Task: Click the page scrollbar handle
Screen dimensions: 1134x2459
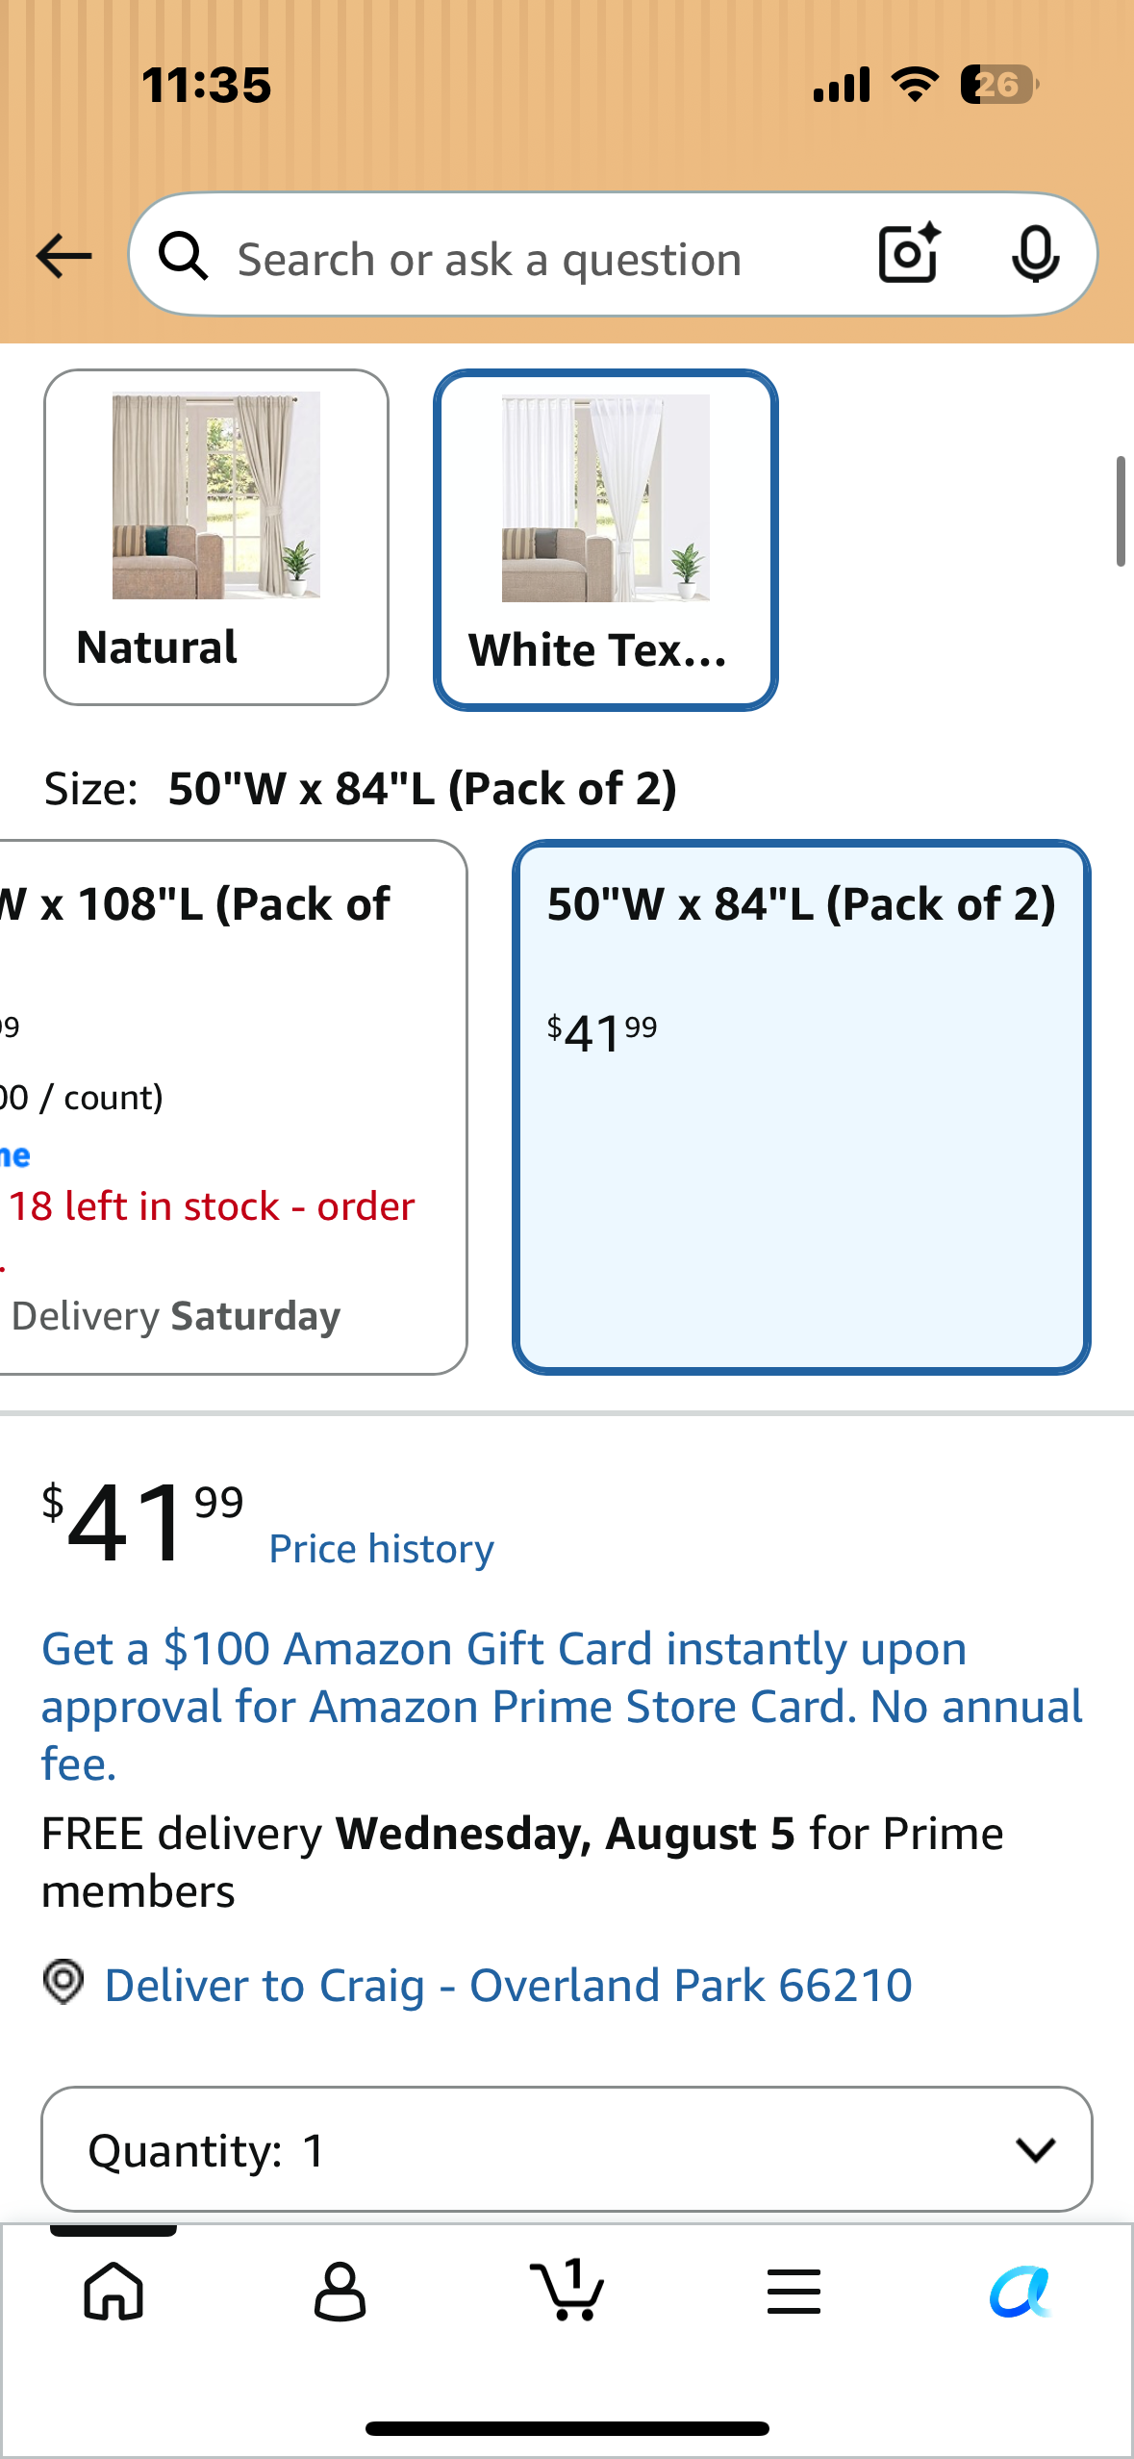Action: click(x=1121, y=512)
